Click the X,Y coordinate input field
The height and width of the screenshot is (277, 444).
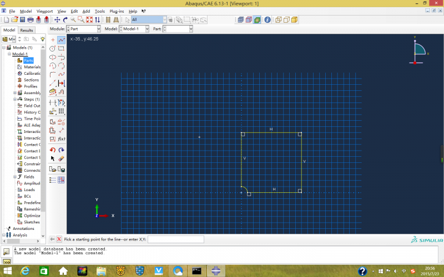[175, 239]
